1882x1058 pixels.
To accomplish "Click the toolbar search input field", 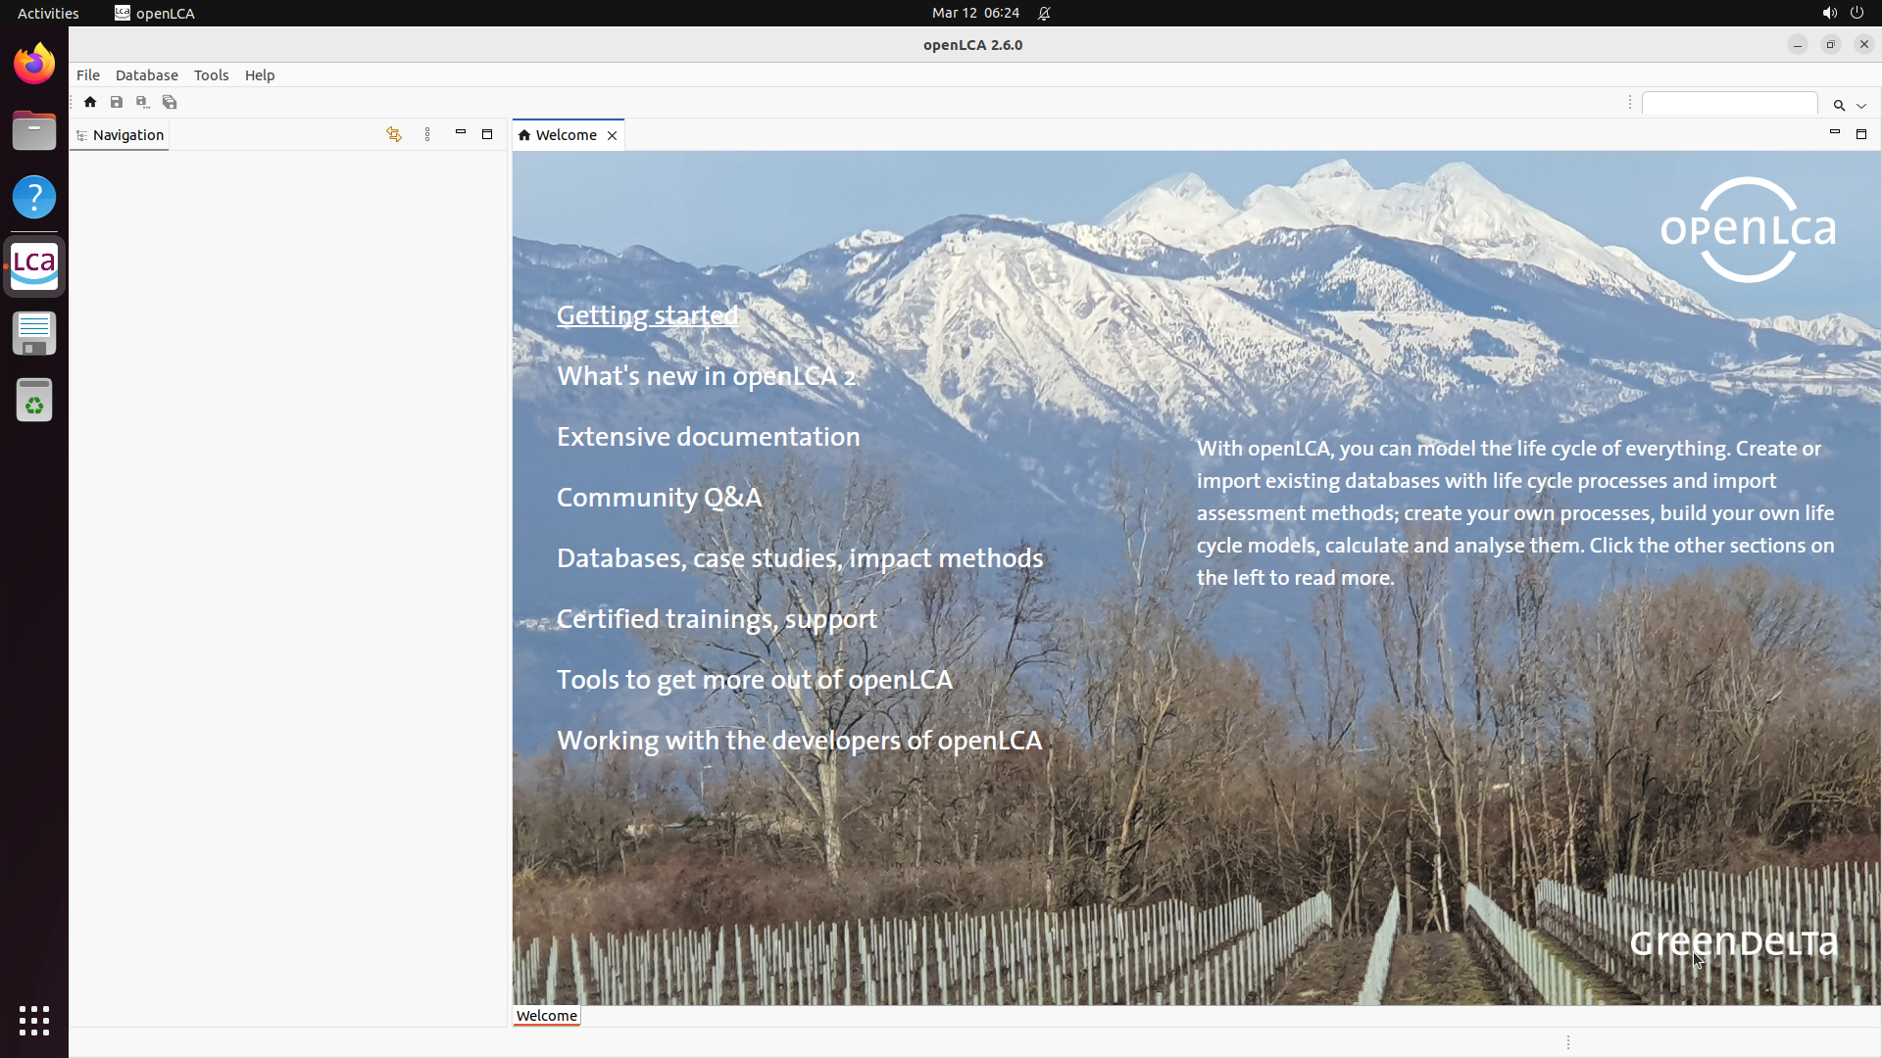I will 1729,104.
